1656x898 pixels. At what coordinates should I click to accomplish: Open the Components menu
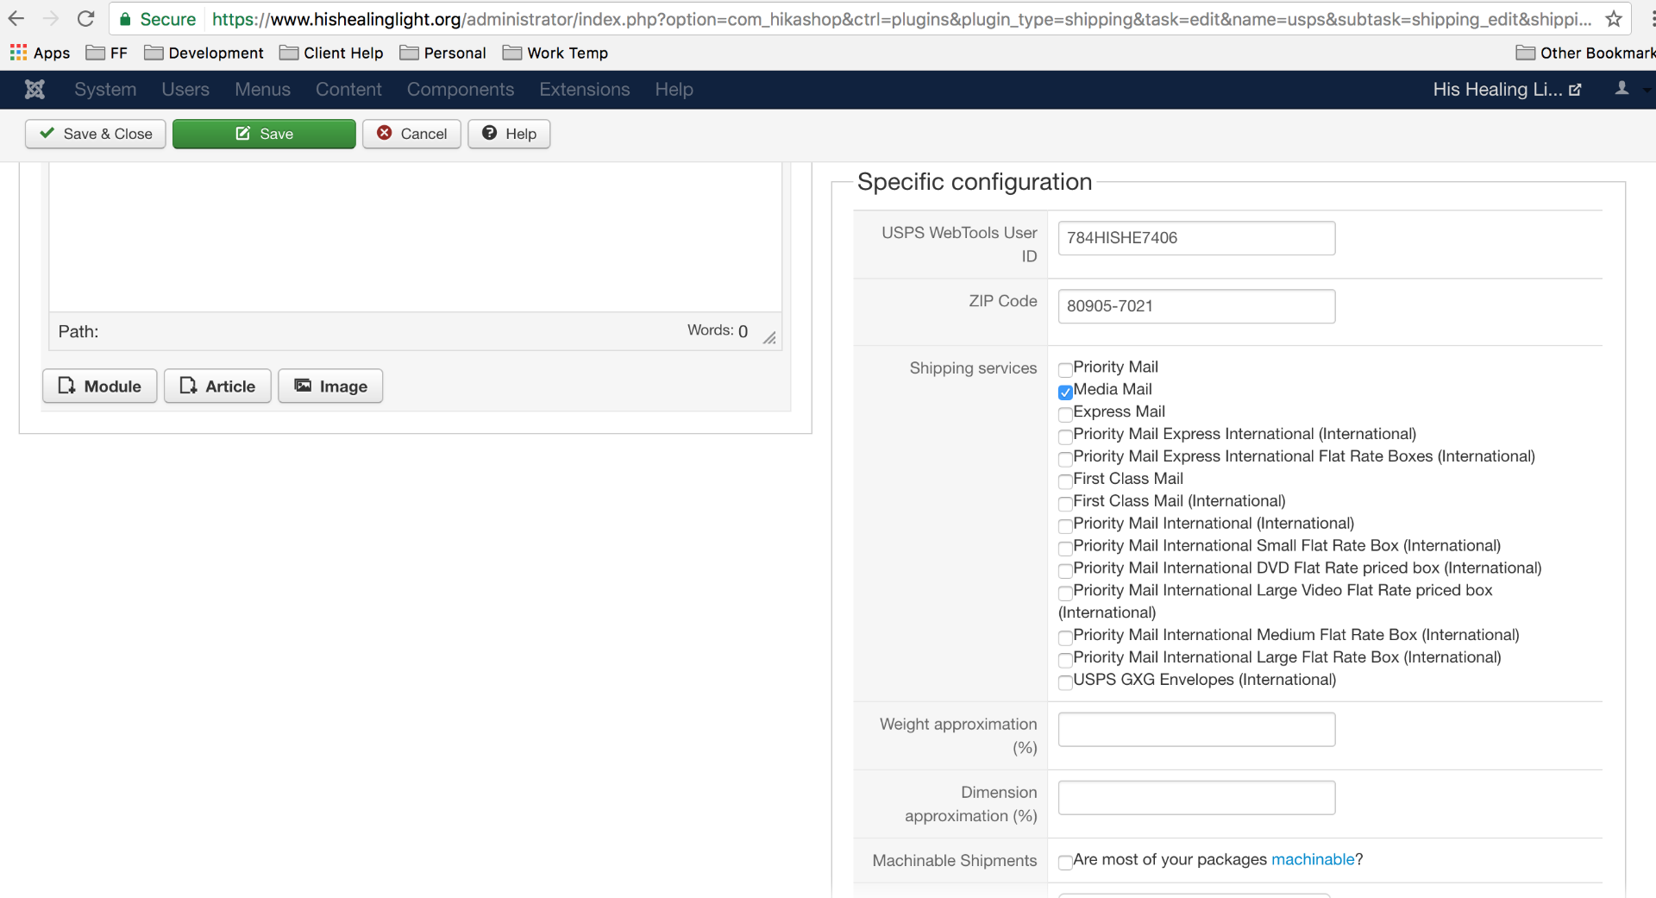(461, 90)
